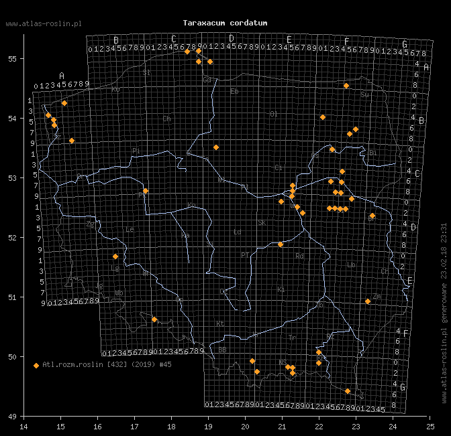This screenshot has width=451, height=436.
Task: Click the 'Rd' city label
Action: pos(299,256)
